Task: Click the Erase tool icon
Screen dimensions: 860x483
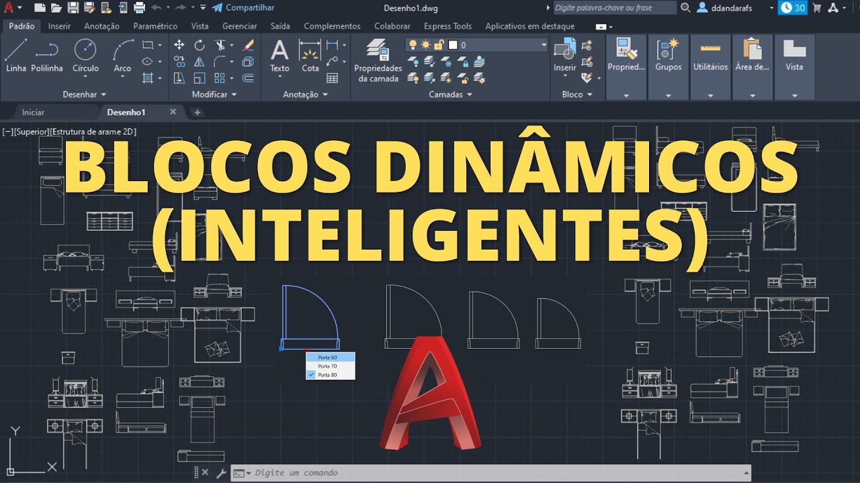Action: pyautogui.click(x=248, y=45)
